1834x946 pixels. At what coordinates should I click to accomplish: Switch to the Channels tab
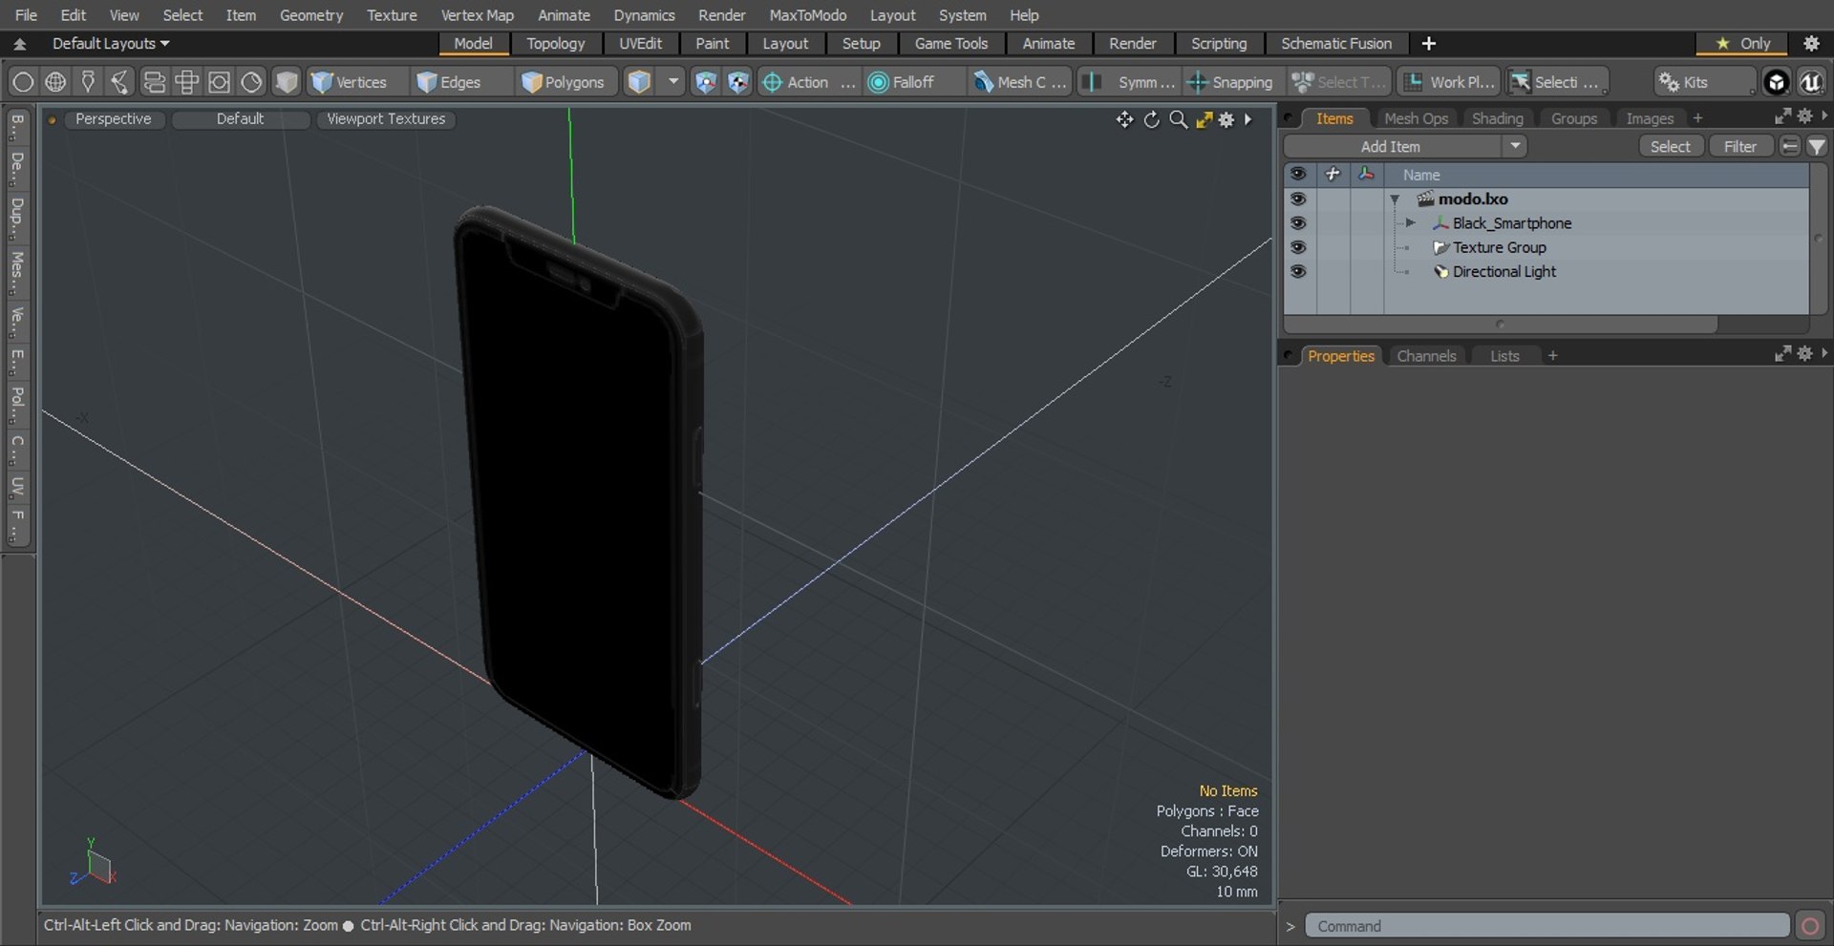click(1426, 356)
